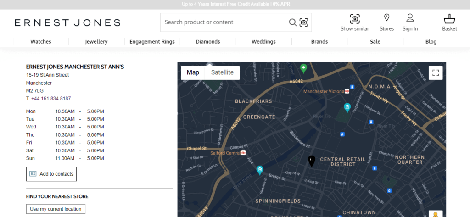Image resolution: width=470 pixels, height=217 pixels.
Task: Click contact card icon in Add to contacts
Action: 33,174
